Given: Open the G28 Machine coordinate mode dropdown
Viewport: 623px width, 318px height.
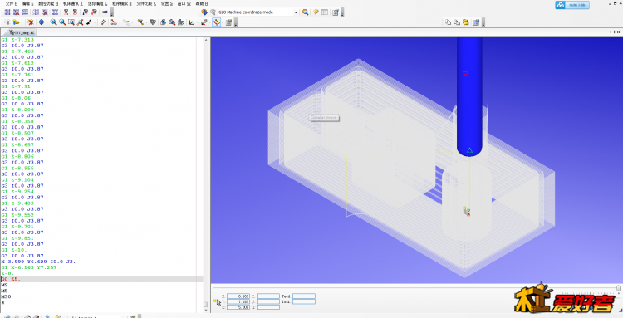Looking at the screenshot, I should point(258,12).
